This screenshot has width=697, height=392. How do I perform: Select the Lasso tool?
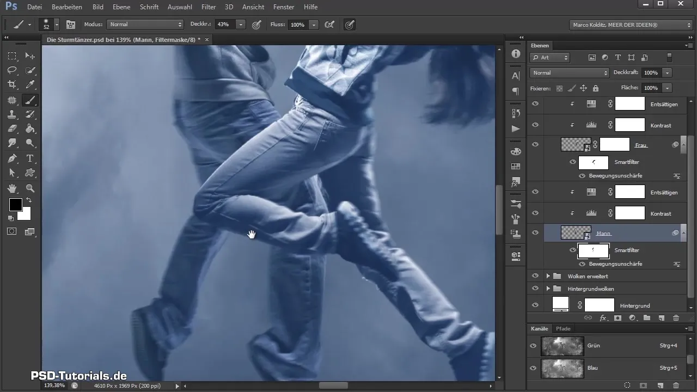tap(12, 70)
